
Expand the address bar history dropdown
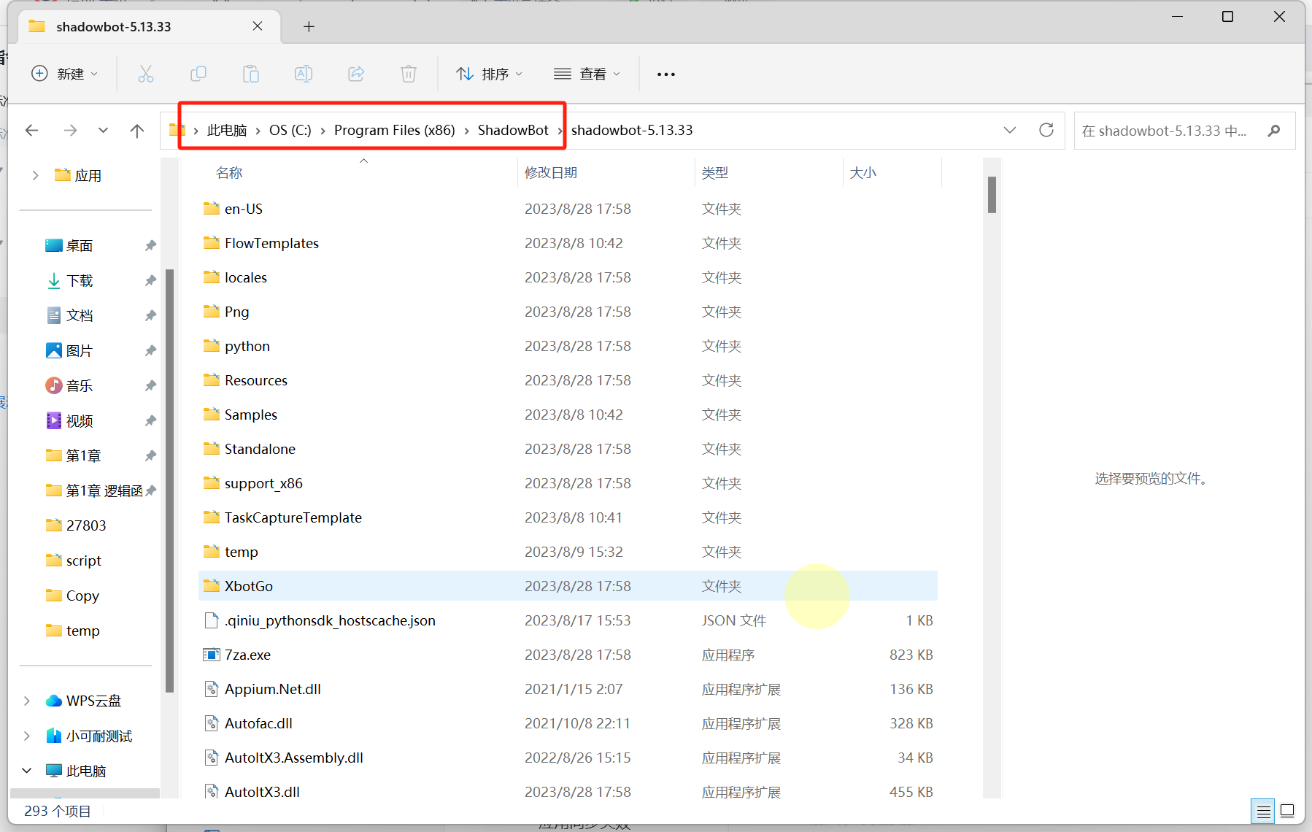pyautogui.click(x=1010, y=130)
